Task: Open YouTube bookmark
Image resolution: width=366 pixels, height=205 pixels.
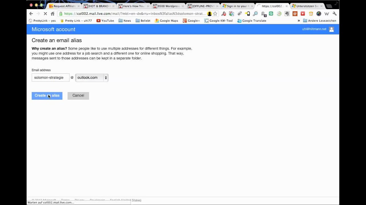Action: tap(105, 20)
